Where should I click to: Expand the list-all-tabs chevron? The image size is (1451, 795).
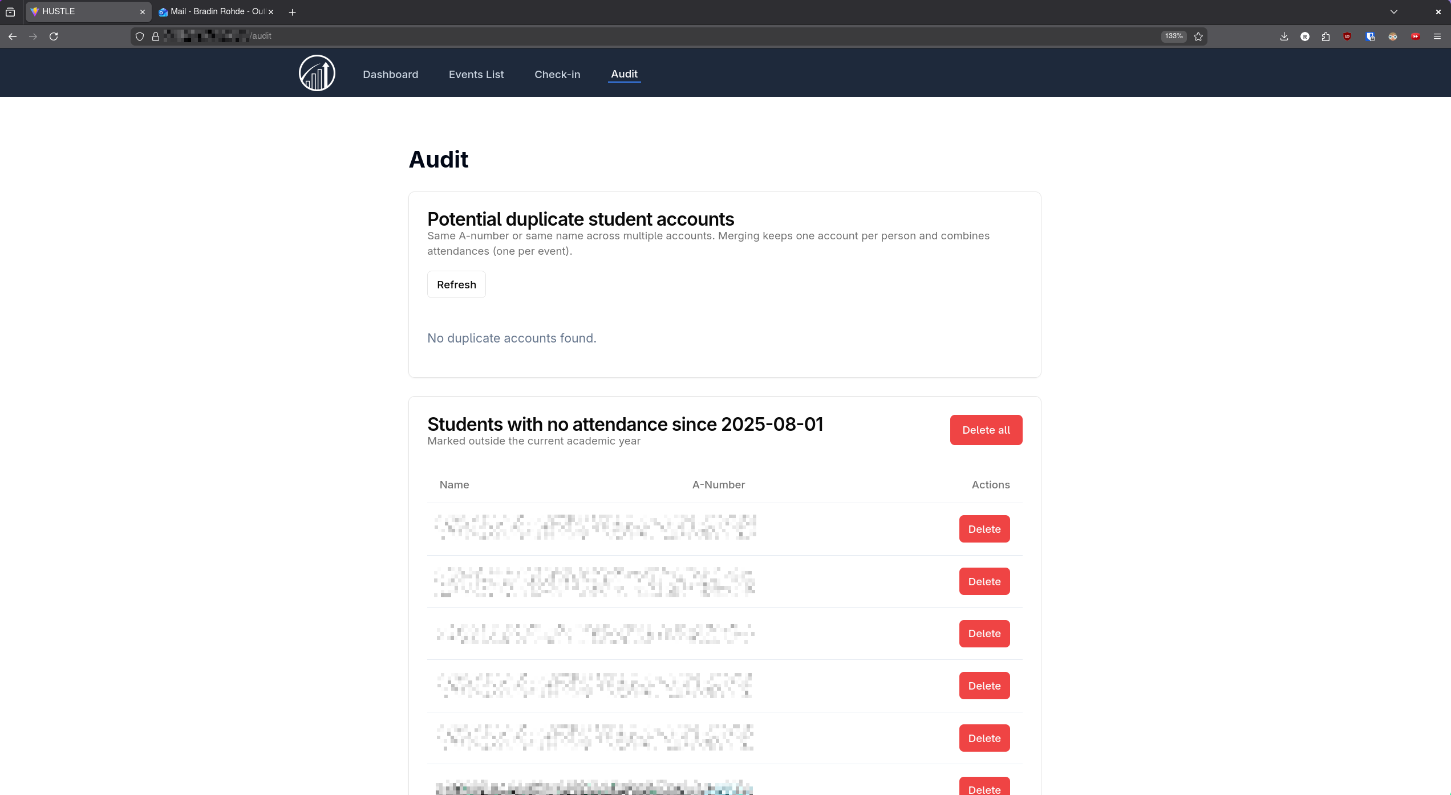click(x=1394, y=12)
